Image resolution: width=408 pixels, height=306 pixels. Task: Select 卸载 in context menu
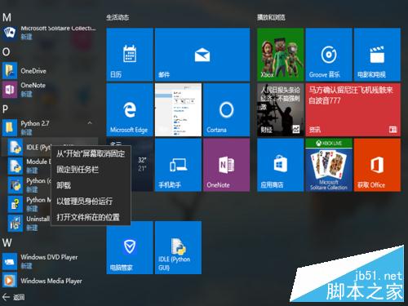(x=91, y=185)
